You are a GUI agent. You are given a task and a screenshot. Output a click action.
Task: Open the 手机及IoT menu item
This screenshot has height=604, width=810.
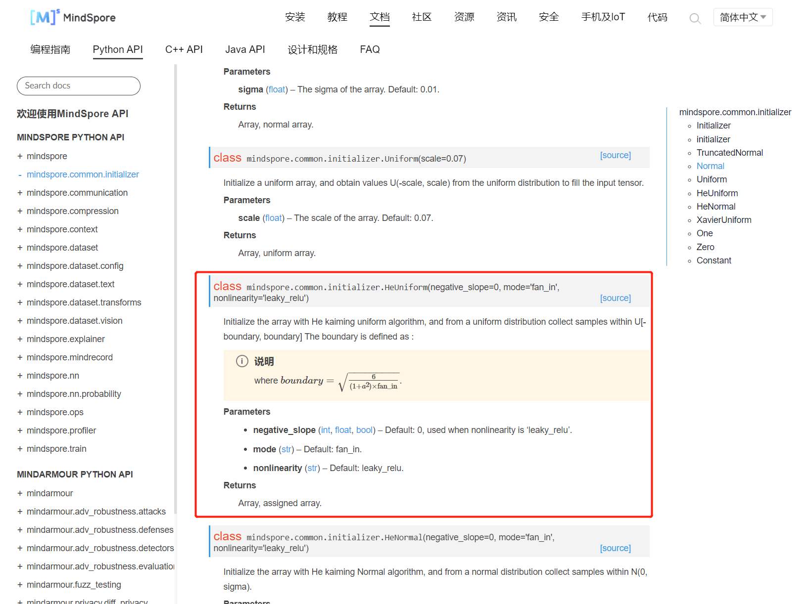coord(603,17)
